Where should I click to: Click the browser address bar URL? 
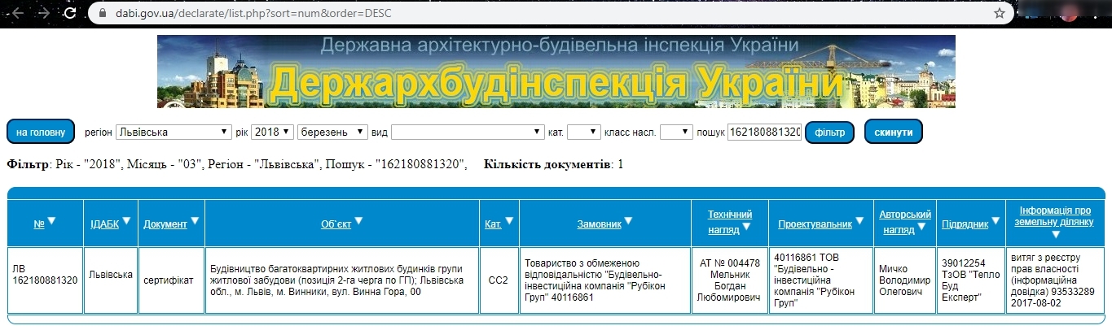coord(253,13)
